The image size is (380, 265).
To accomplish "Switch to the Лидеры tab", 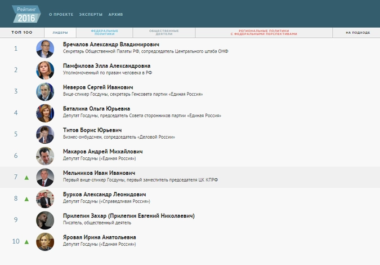I will pos(60,33).
